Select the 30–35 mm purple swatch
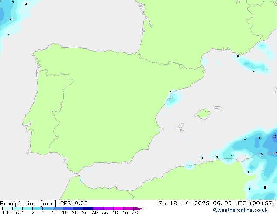277x214 pixels. tap(98, 208)
